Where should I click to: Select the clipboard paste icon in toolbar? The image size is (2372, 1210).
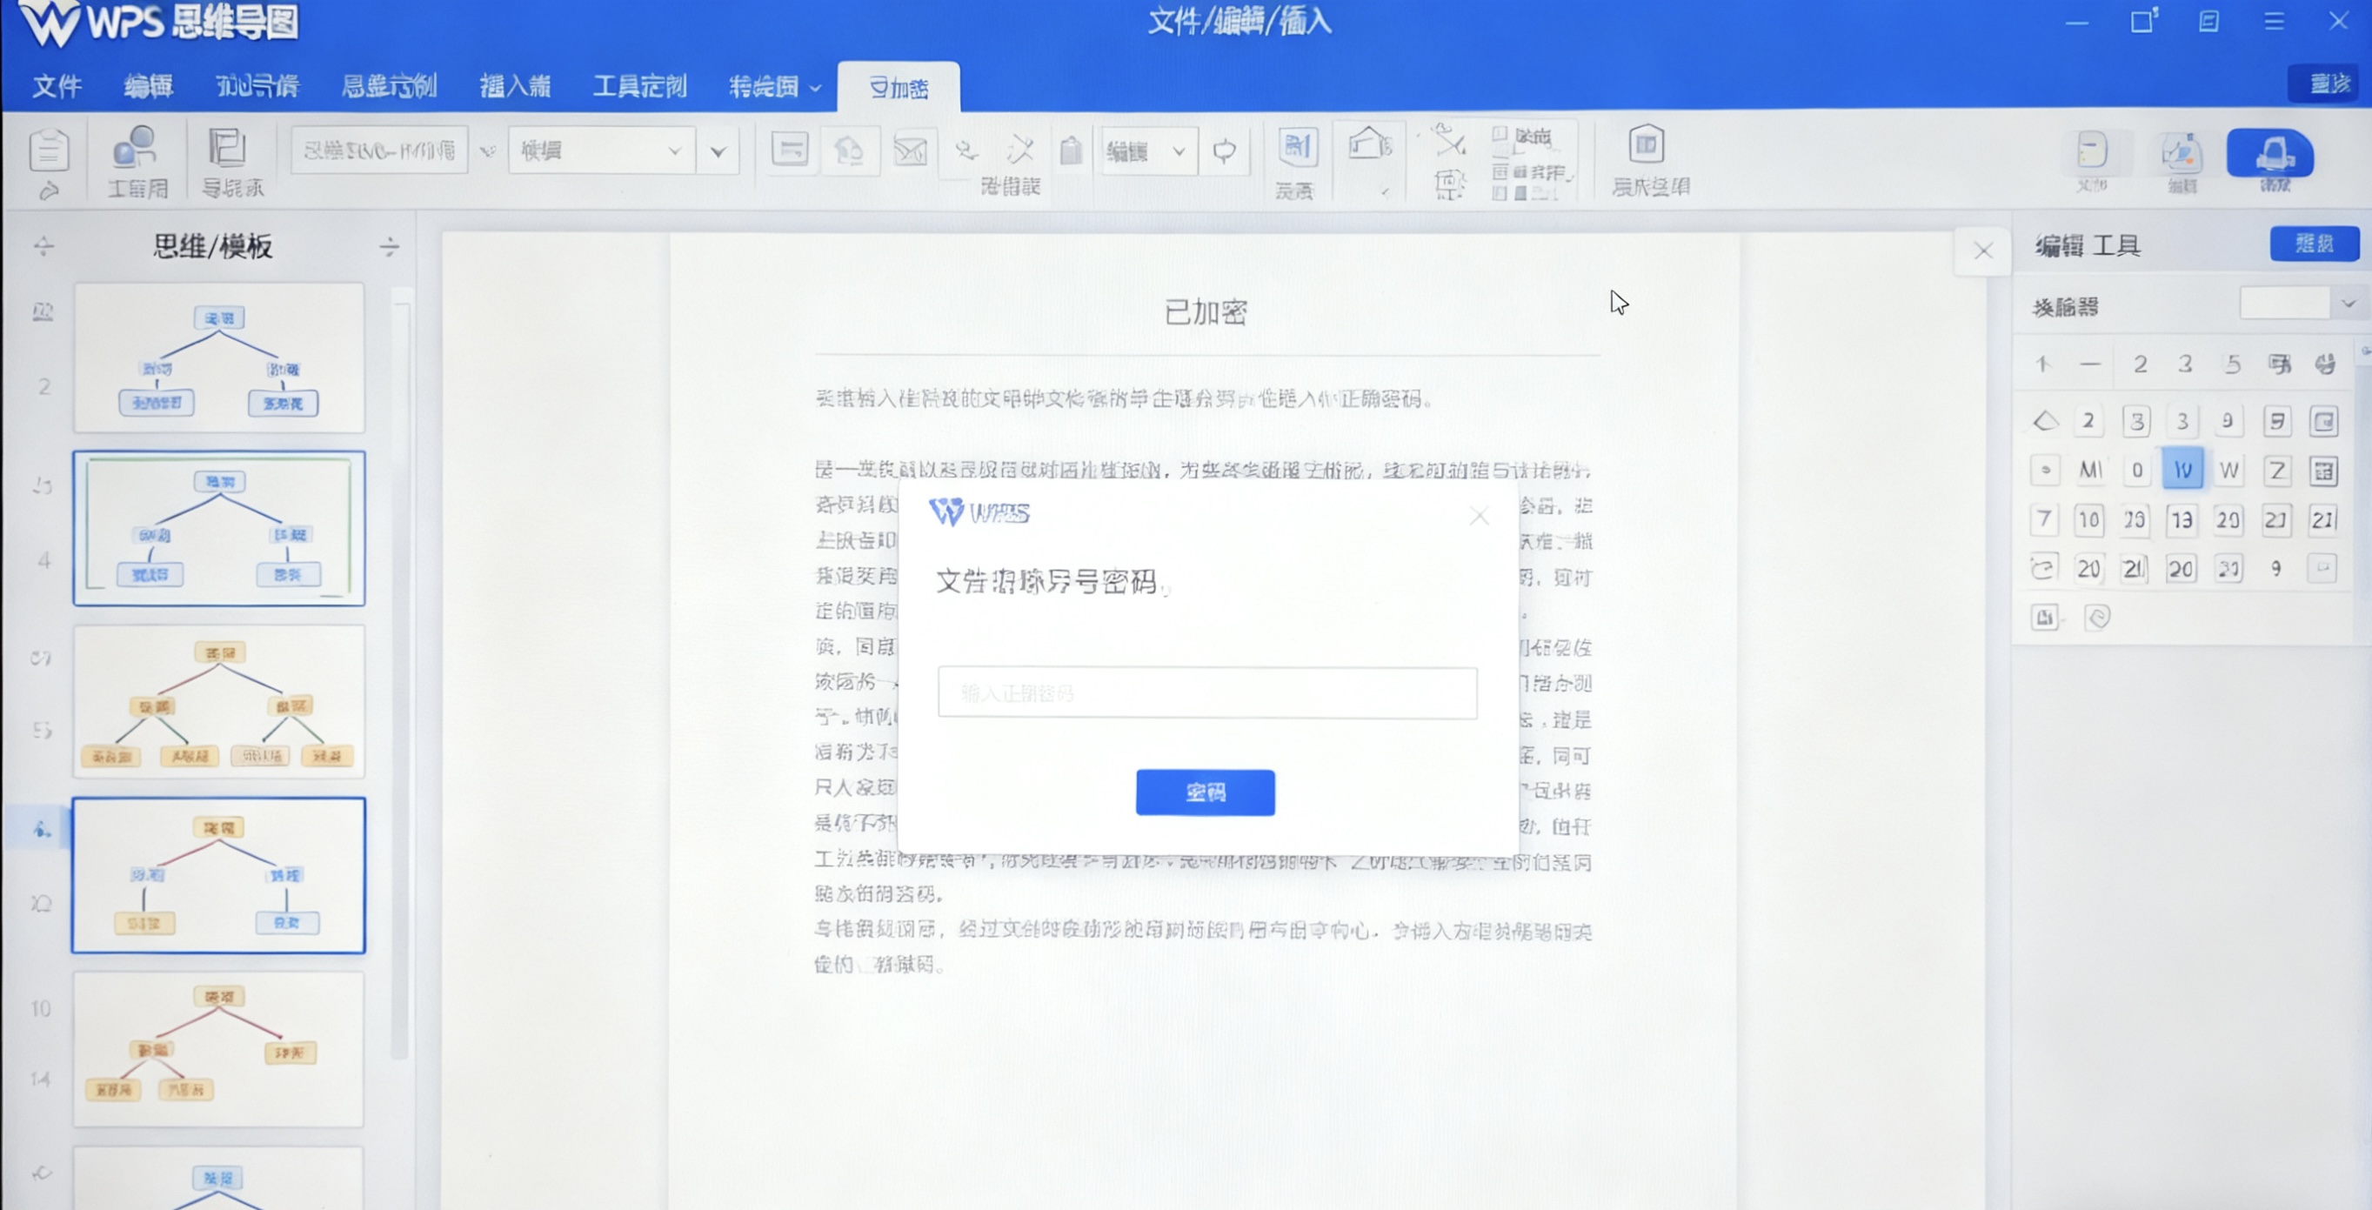pyautogui.click(x=1070, y=150)
